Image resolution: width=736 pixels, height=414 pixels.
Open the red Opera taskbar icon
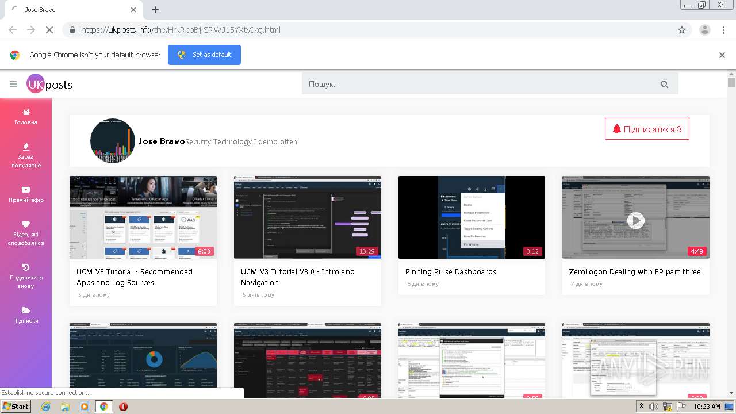tap(123, 407)
